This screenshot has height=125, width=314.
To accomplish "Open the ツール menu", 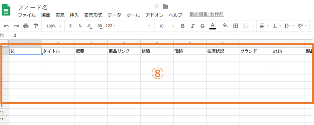I will 133,15.
